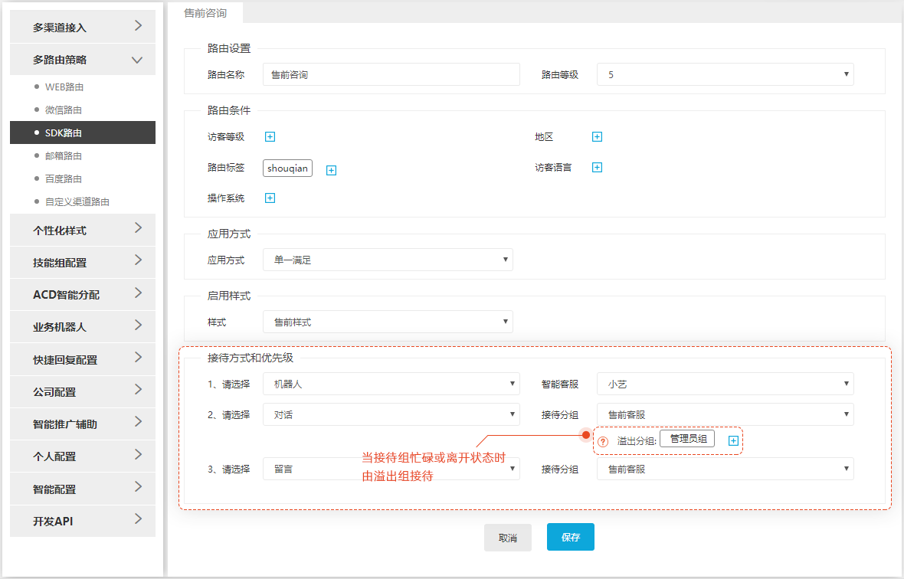Add an overflow group next to 管理员组
The image size is (904, 579).
click(733, 440)
